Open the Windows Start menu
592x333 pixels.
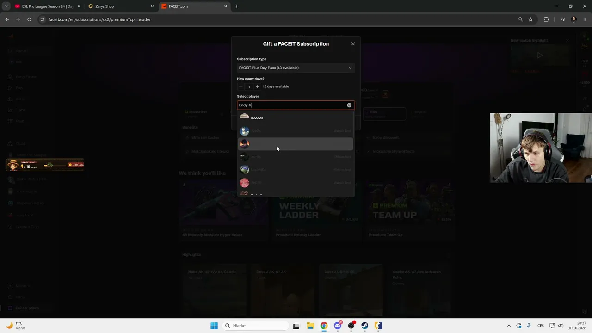pos(214,326)
